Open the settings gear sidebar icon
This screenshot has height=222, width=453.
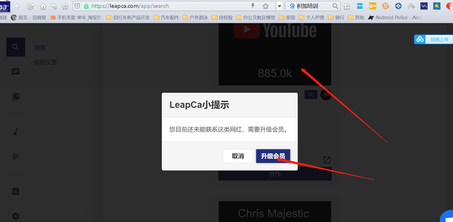[x=16, y=216]
